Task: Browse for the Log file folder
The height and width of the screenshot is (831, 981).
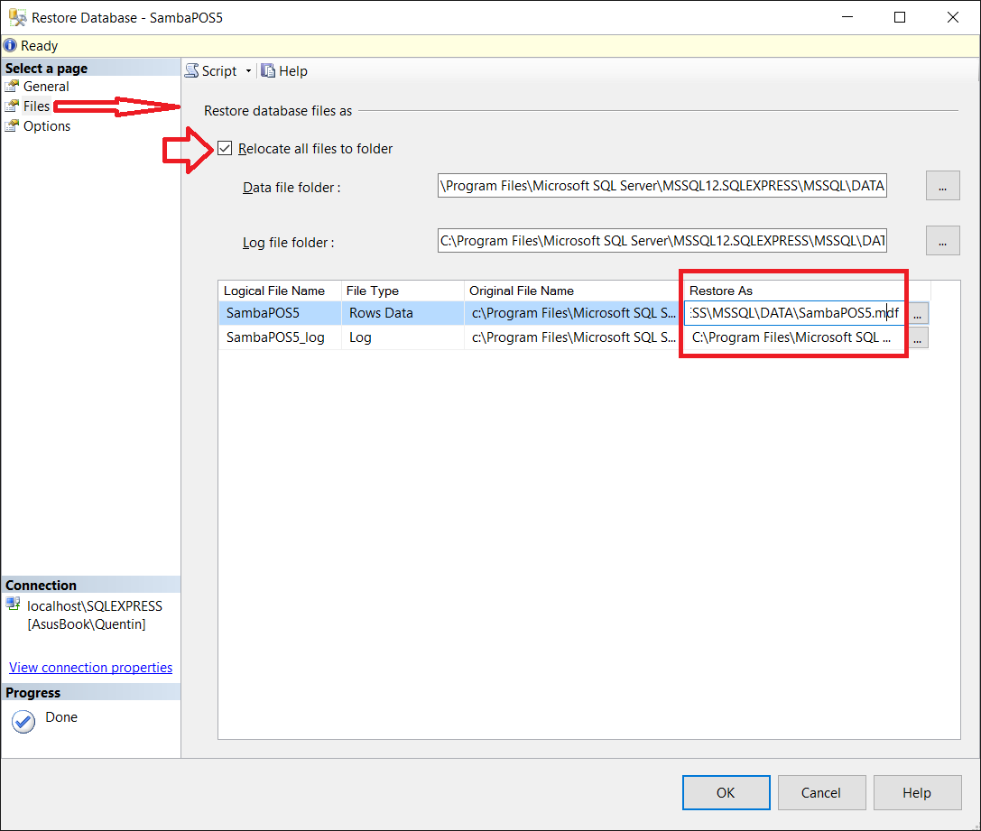Action: coord(942,242)
